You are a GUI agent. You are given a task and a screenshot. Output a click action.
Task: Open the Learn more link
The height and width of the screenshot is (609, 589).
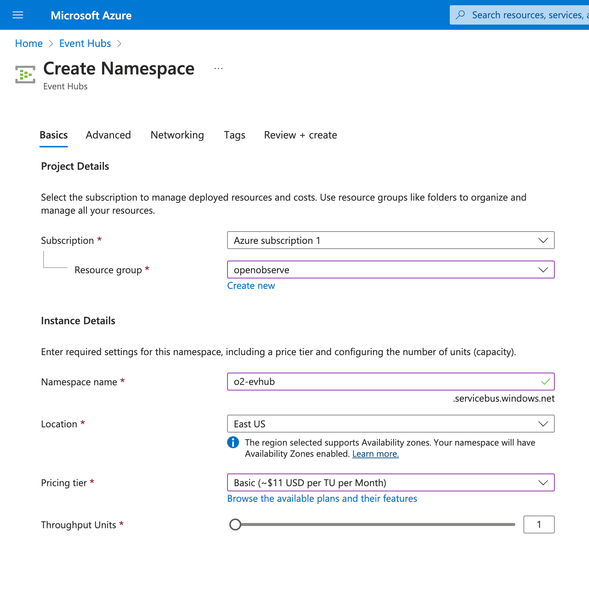(x=375, y=454)
